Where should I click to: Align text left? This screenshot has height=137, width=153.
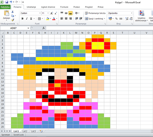point(62,19)
